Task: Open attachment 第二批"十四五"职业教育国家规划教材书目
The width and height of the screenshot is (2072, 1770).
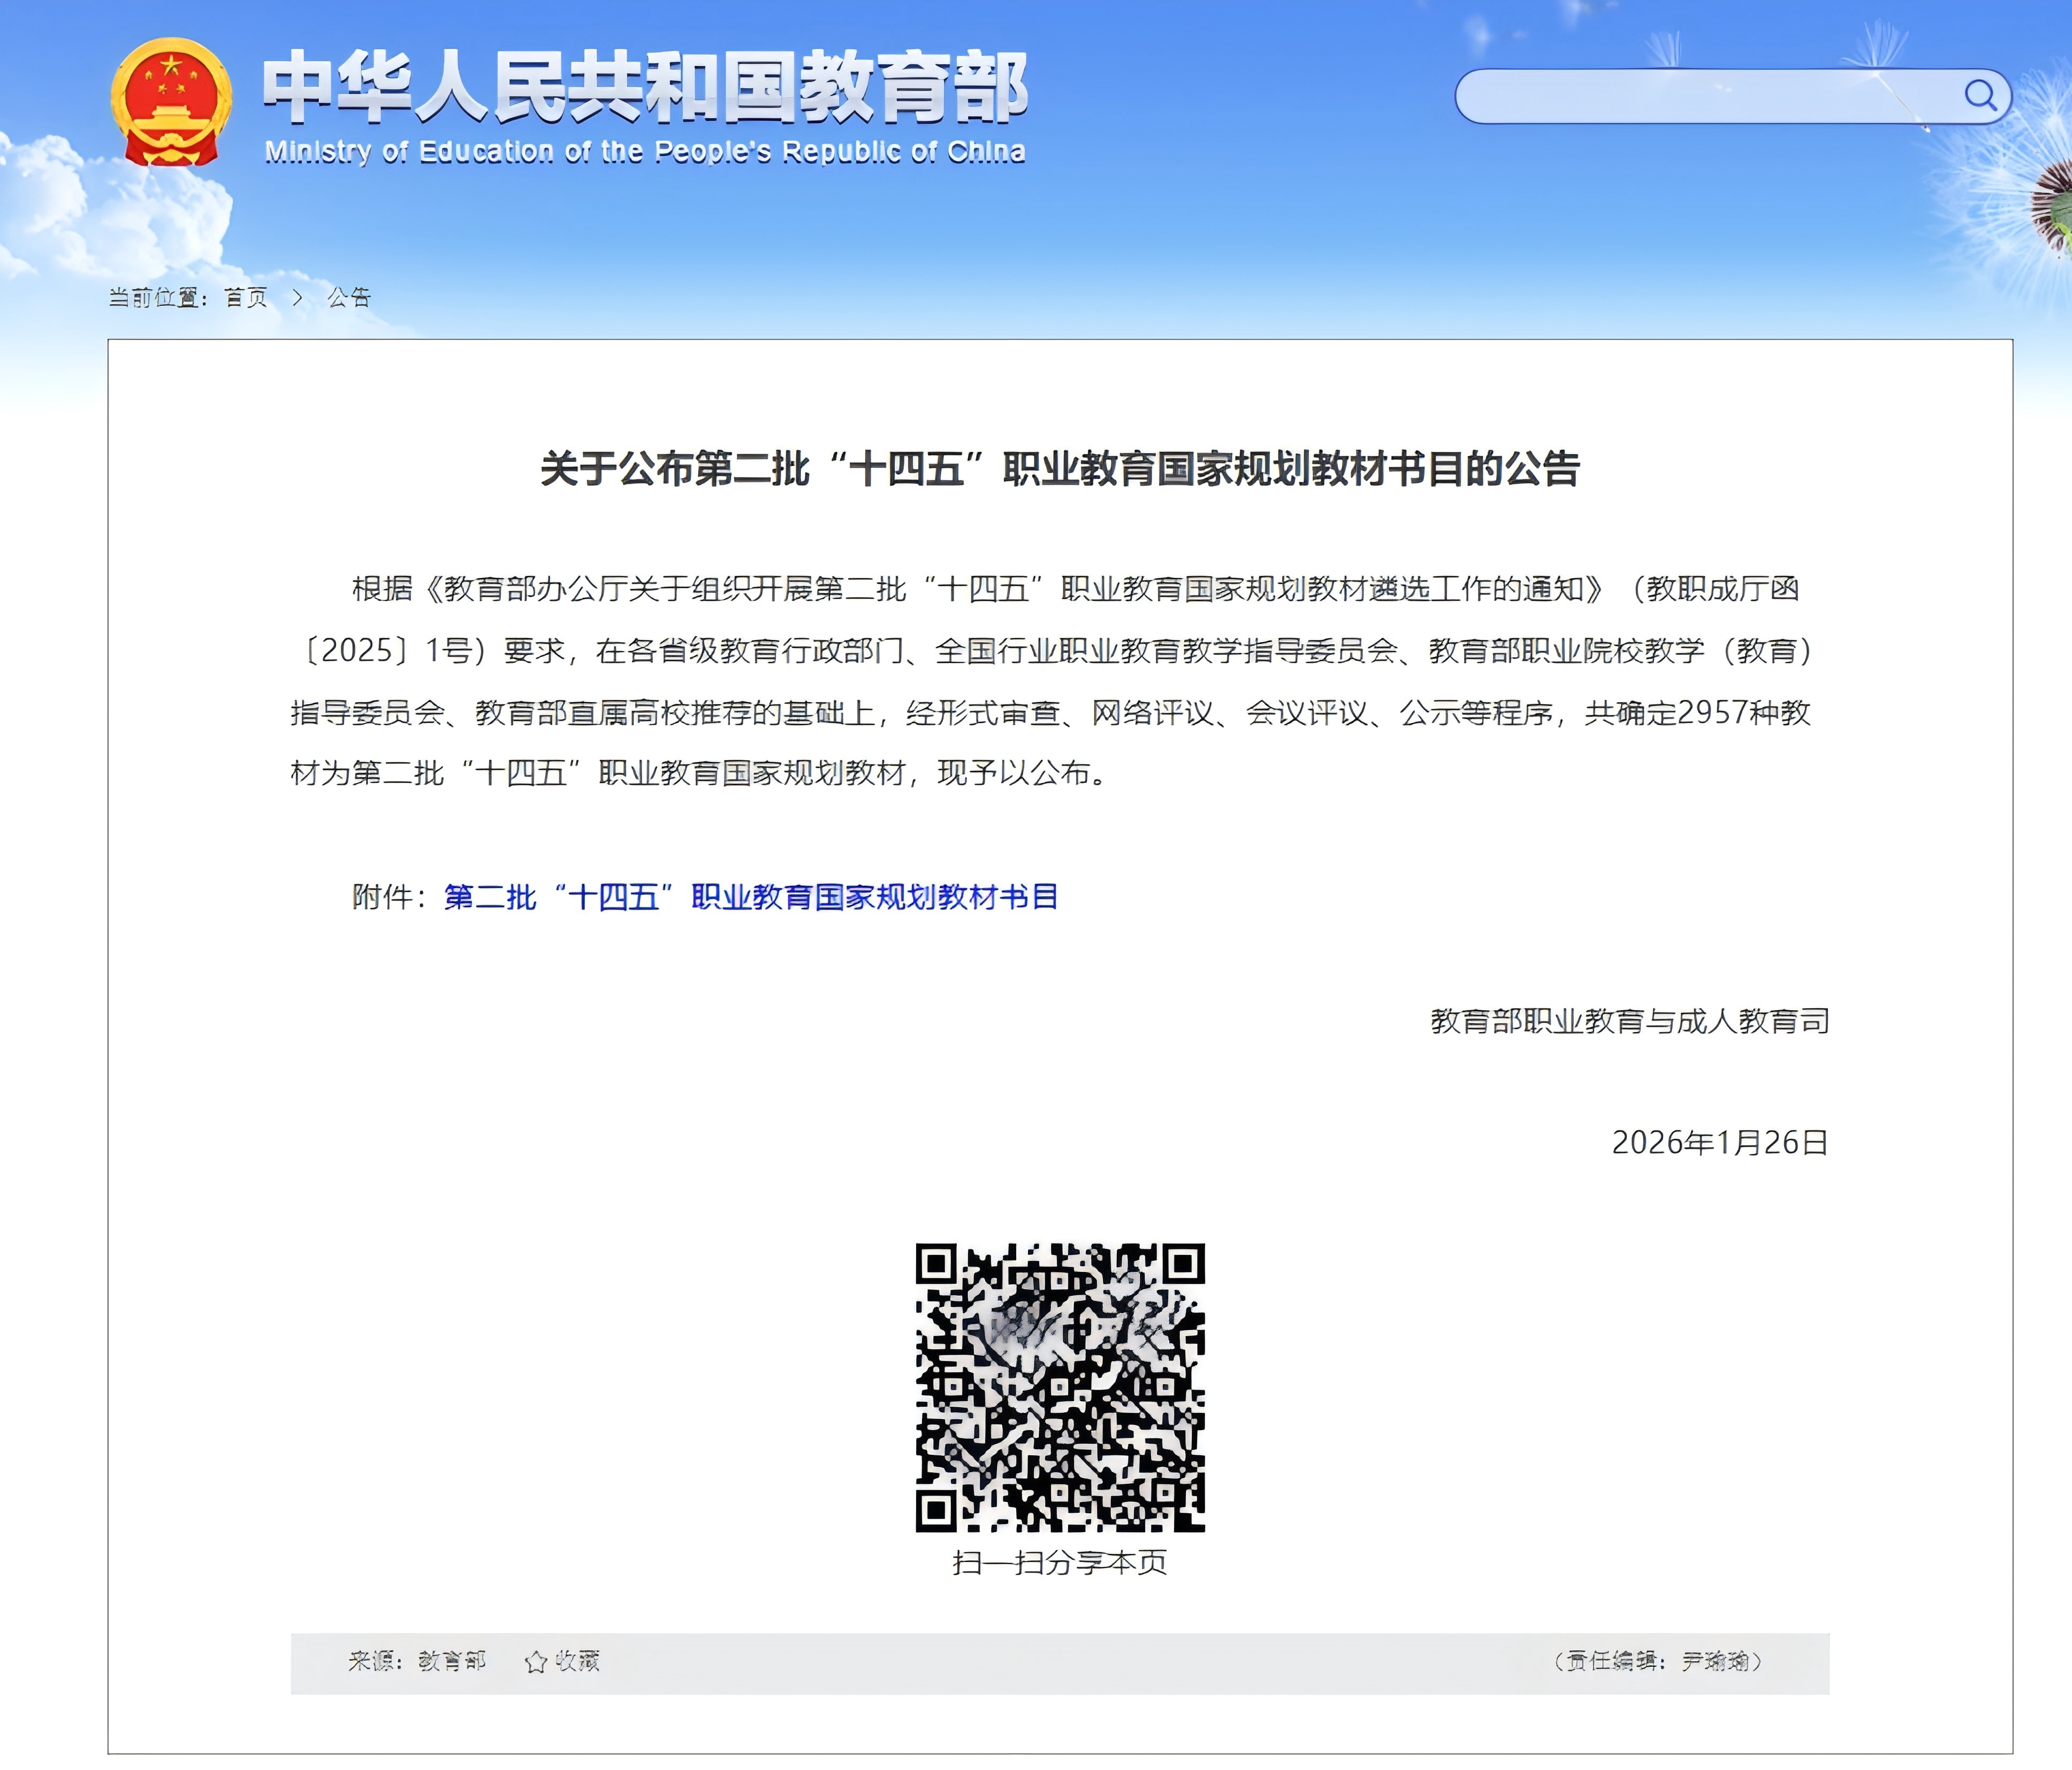Action: 750,897
